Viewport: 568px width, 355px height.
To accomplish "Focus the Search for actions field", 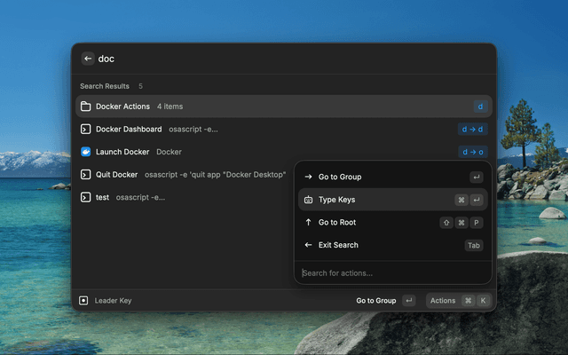I will pos(390,273).
